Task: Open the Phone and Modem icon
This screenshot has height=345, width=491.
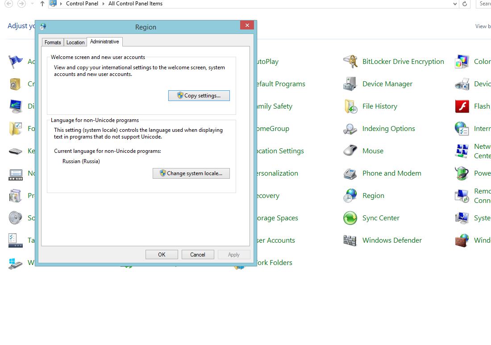Action: click(350, 173)
